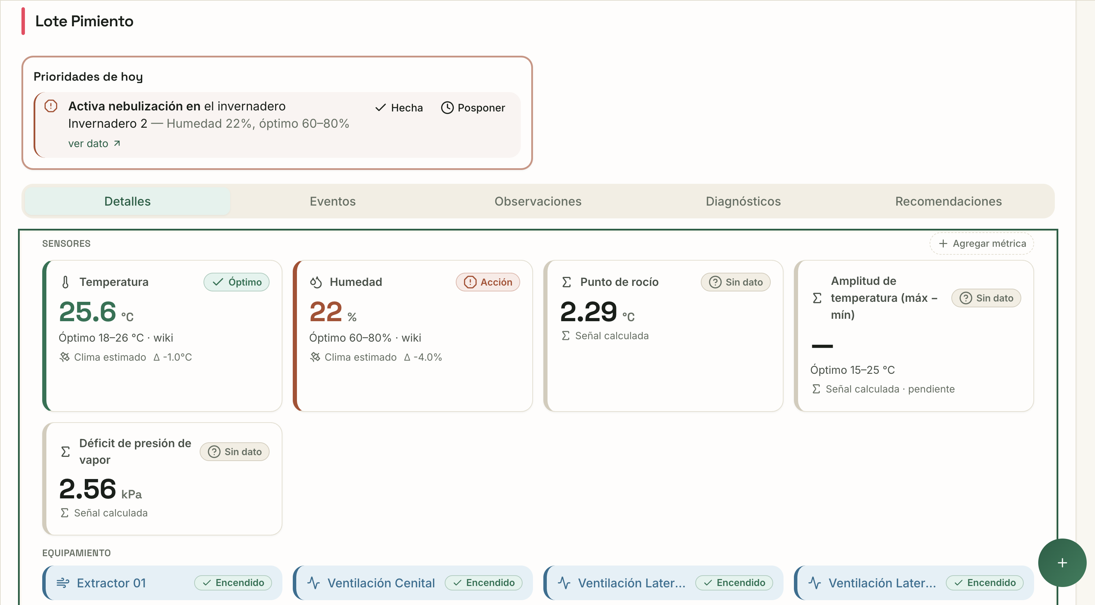Click sigma icon on Amplitud de temperatura card
This screenshot has width=1095, height=605.
pos(817,298)
